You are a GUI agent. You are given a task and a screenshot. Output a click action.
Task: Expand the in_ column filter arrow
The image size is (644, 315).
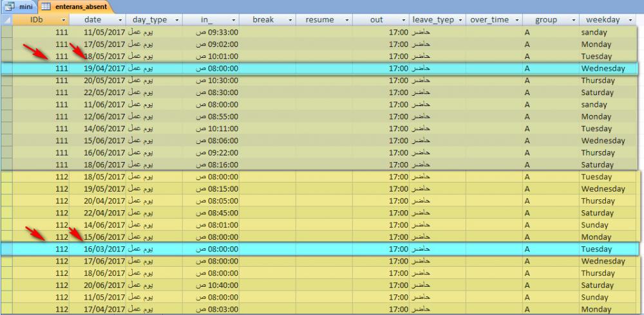(233, 20)
